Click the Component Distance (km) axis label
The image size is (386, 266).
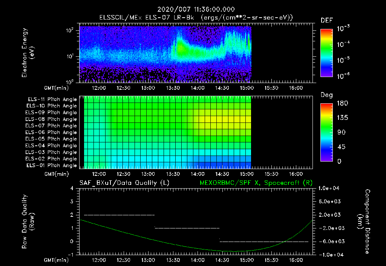[x=364, y=222]
